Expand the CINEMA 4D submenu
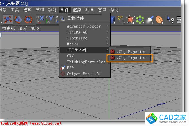Screen dimensions: 189x126 tap(85, 32)
